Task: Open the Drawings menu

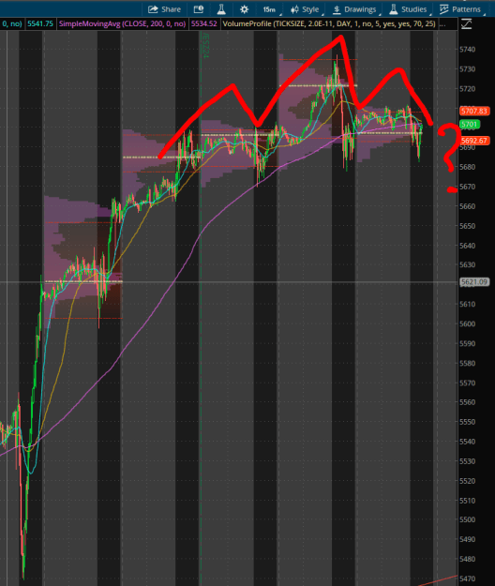Action: pos(355,9)
